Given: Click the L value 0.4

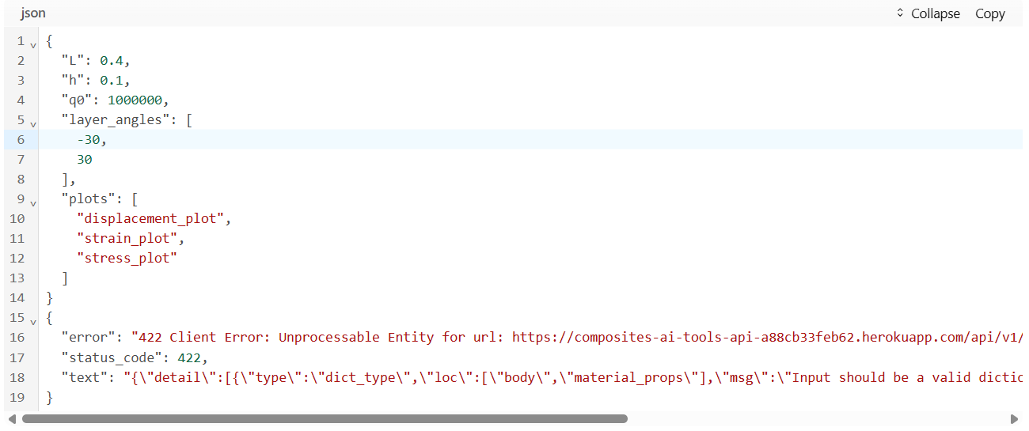Looking at the screenshot, I should [112, 60].
